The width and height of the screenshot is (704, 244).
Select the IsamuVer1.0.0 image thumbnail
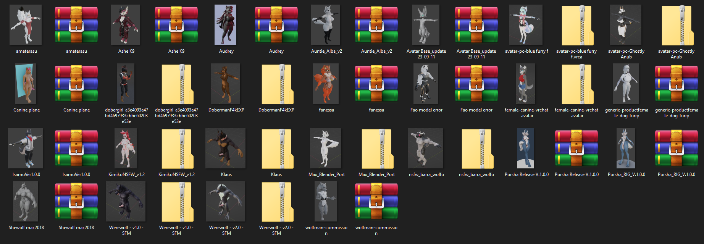coord(26,148)
